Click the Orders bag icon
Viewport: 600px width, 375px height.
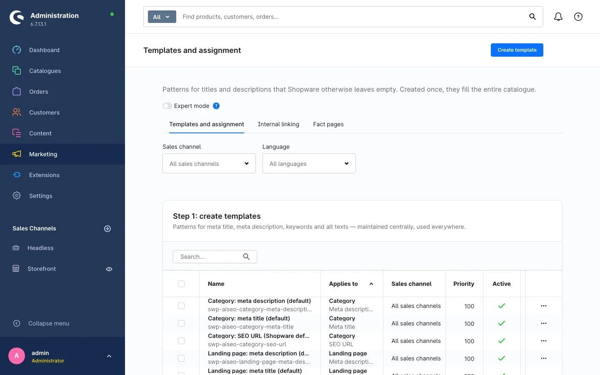[x=17, y=92]
